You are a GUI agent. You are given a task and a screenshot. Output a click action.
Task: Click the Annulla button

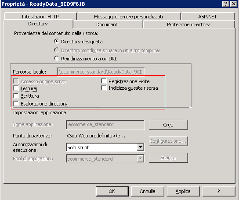[x=148, y=191]
